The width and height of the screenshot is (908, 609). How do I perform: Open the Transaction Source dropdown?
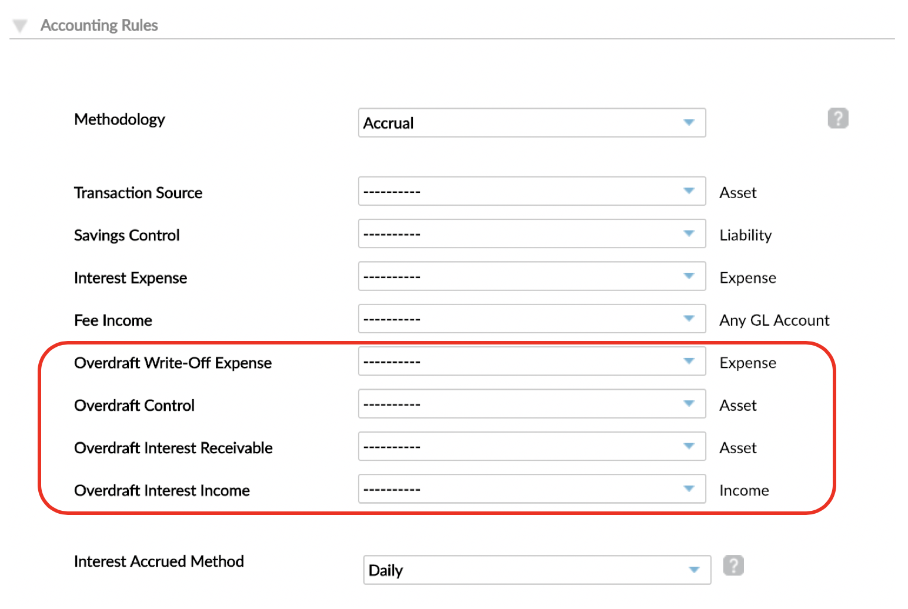click(x=532, y=191)
